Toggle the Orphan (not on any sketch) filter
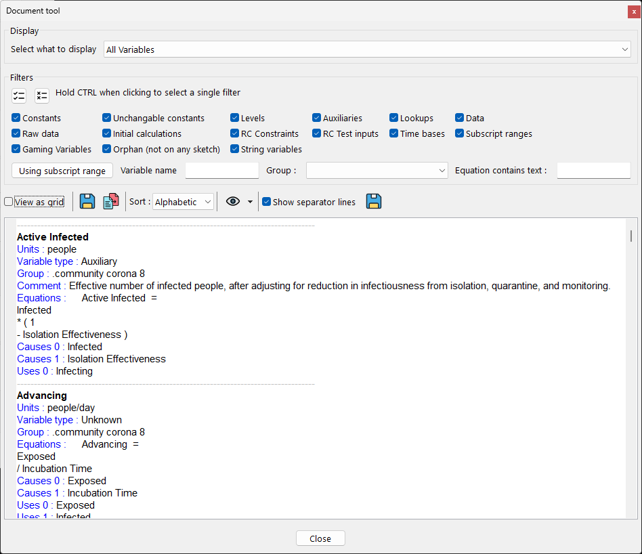The height and width of the screenshot is (554, 642). pos(106,149)
